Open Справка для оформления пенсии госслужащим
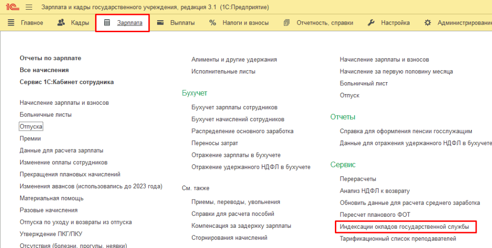 coord(406,131)
